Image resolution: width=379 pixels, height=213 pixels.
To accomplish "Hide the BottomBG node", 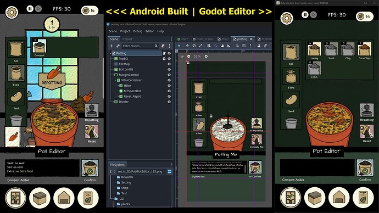I will pyautogui.click(x=169, y=69).
